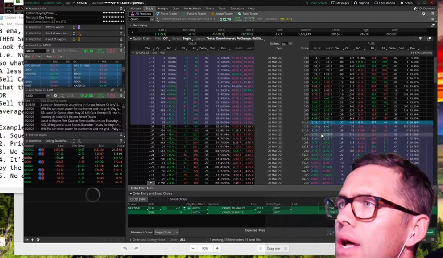This screenshot has width=443, height=258.
Task: Switch to the Charts tab
Action: click(x=210, y=8)
